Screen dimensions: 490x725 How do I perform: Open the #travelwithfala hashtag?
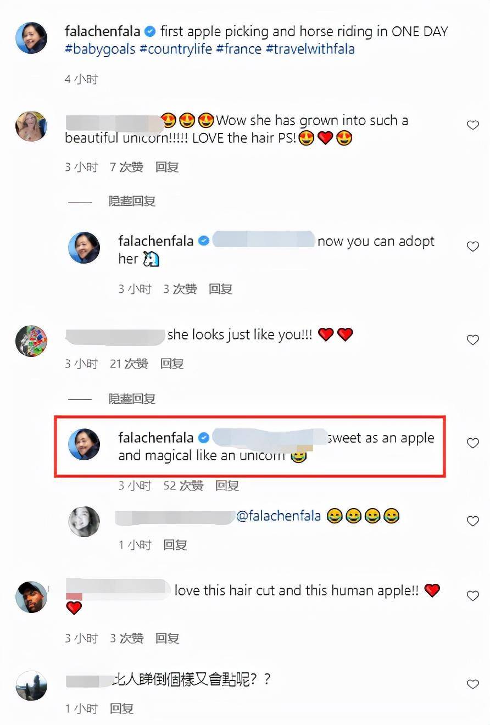[310, 49]
